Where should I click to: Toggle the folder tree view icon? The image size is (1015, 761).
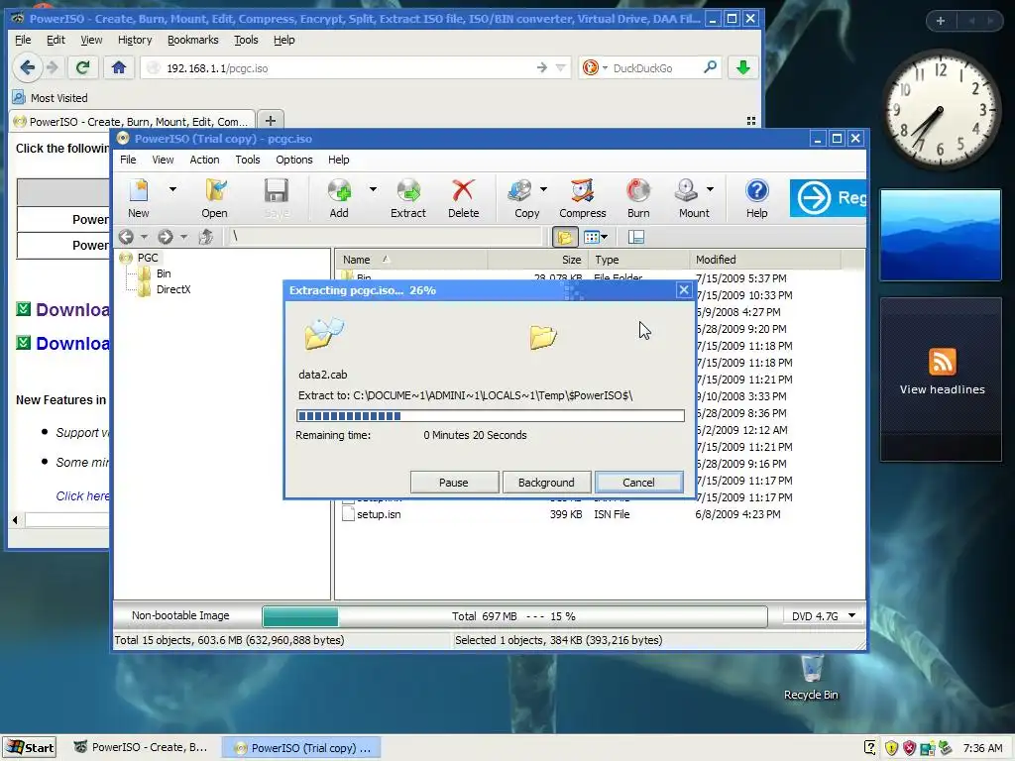coord(565,238)
